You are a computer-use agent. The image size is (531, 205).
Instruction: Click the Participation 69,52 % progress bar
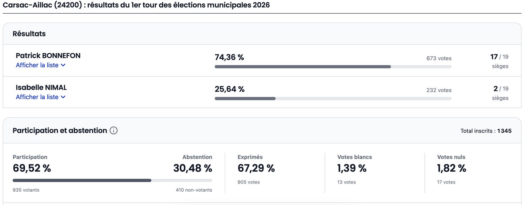click(x=112, y=180)
